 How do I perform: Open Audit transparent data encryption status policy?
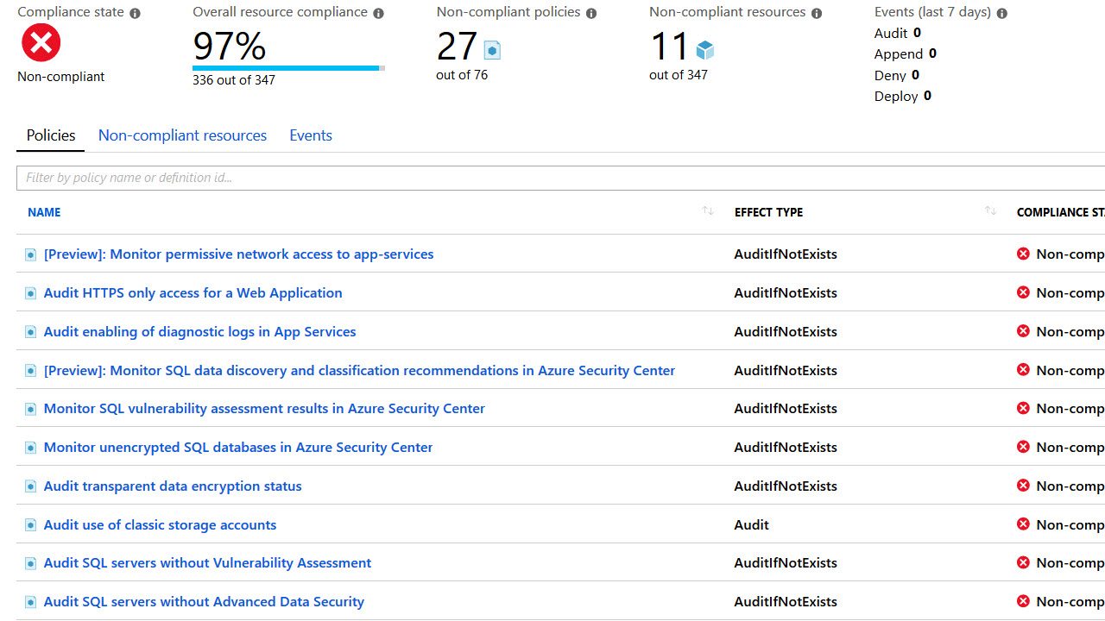(x=173, y=486)
